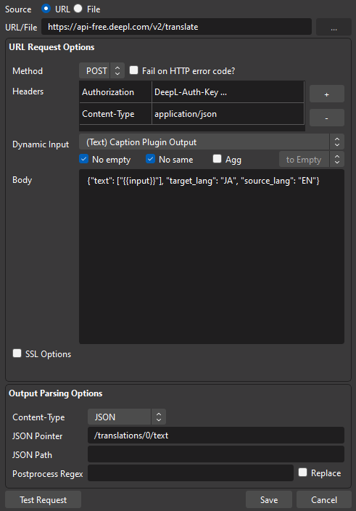Click the JSON Path input field

(x=216, y=454)
